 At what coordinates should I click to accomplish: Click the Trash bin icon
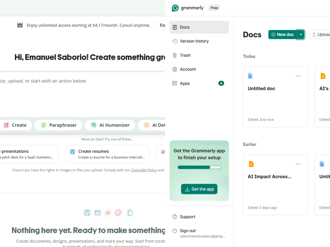click(x=175, y=55)
